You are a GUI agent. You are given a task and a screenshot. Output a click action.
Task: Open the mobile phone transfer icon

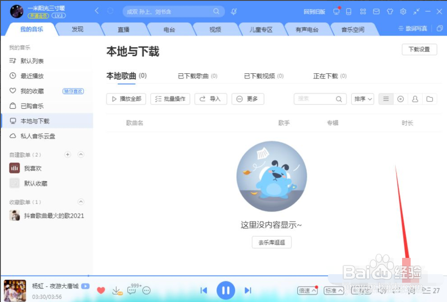(x=348, y=12)
